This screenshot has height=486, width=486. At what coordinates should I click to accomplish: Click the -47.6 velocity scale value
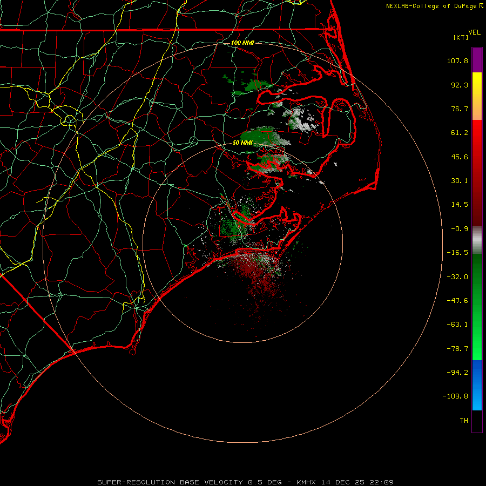(457, 301)
